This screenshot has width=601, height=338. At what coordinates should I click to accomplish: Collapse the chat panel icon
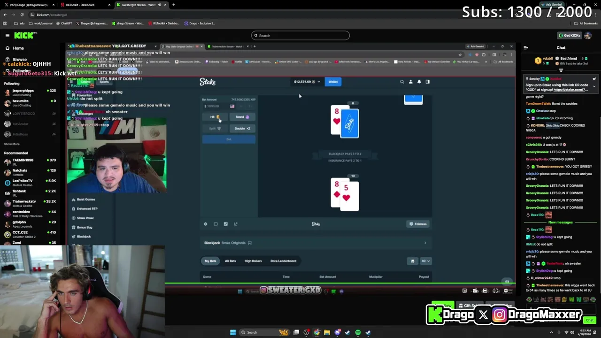525,48
